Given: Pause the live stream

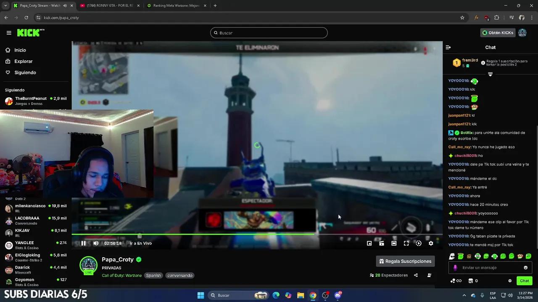Looking at the screenshot, I should 83,243.
